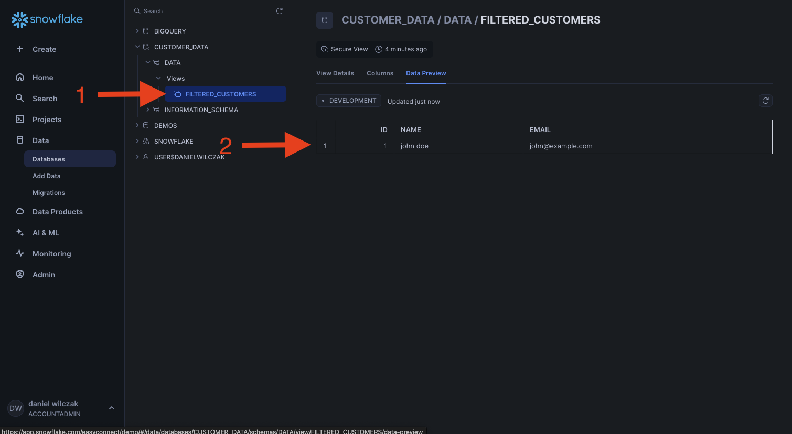Switch to the Columns tab
The height and width of the screenshot is (434, 792).
[x=380, y=73]
